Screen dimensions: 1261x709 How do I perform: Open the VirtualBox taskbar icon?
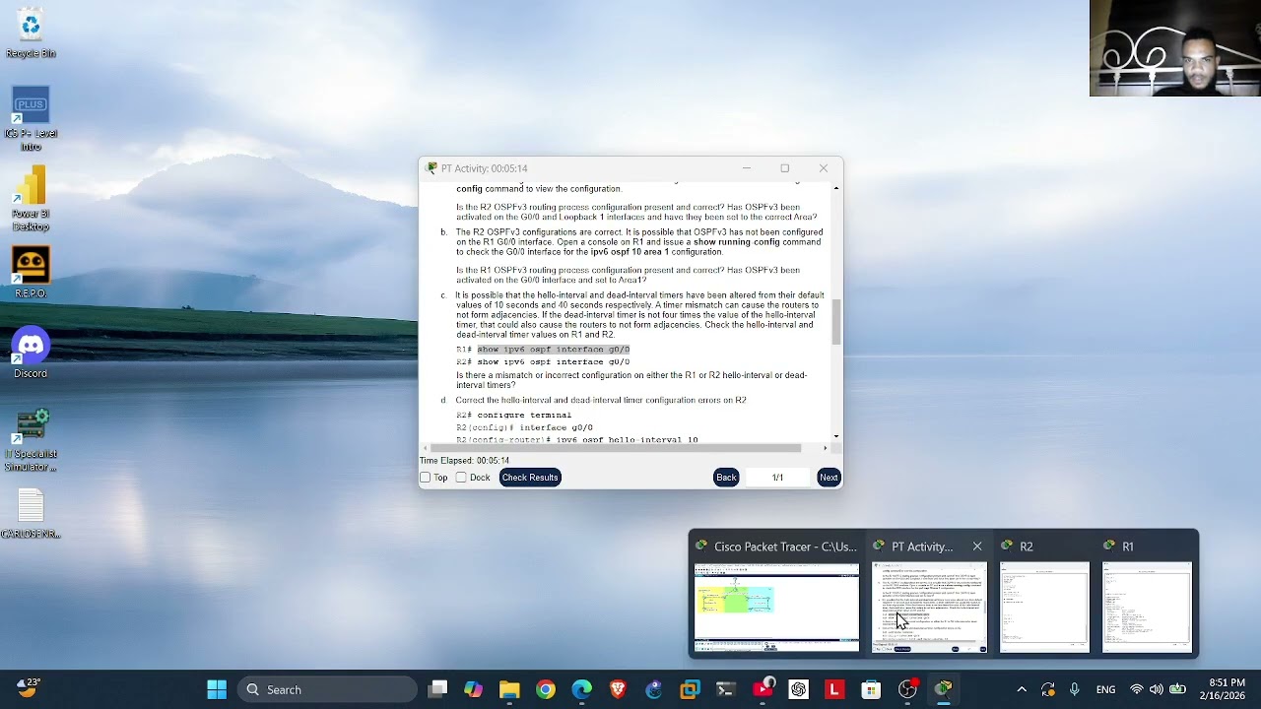[x=690, y=689]
